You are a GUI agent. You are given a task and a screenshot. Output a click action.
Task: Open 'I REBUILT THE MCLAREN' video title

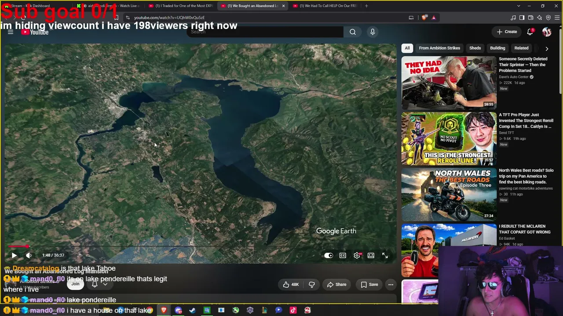tap(525, 229)
